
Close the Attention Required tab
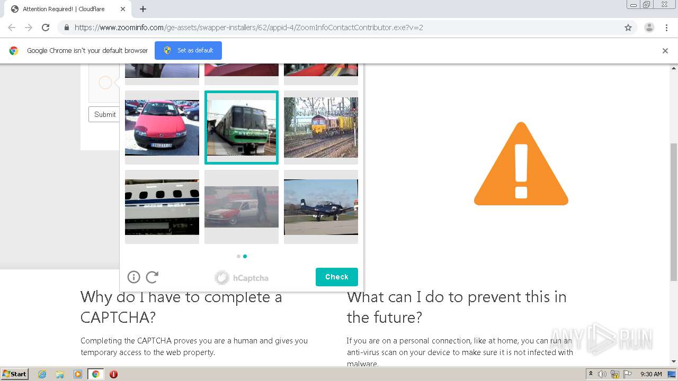point(122,9)
